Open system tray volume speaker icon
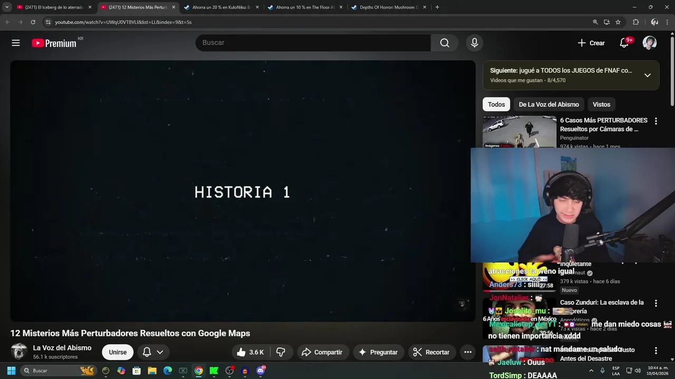The image size is (675, 379). pos(637,371)
